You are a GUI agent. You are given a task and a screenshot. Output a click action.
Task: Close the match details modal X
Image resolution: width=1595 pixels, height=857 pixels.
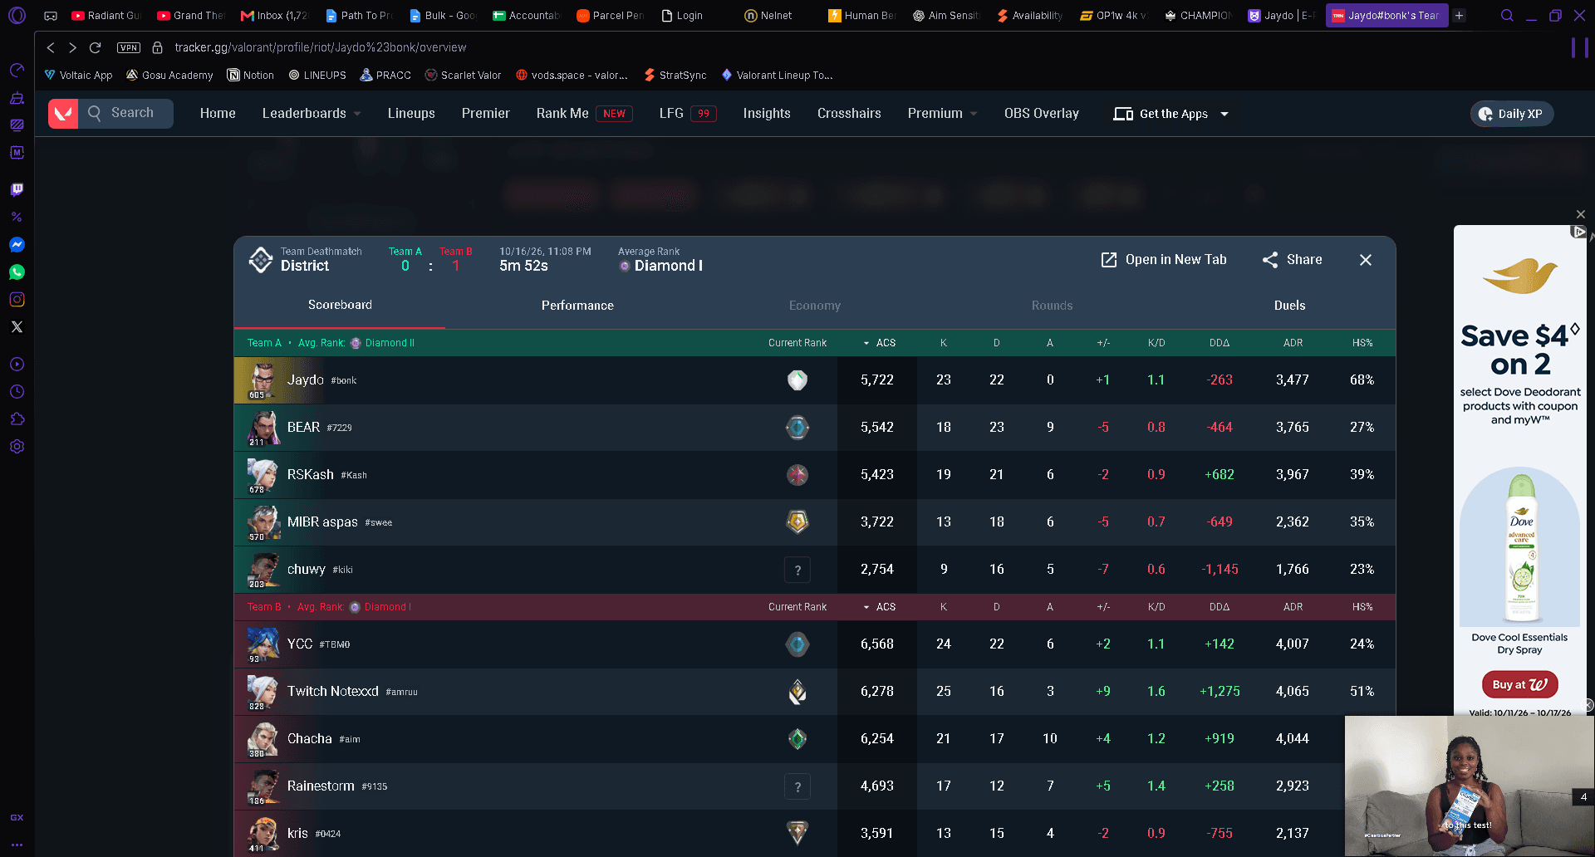[x=1366, y=260]
